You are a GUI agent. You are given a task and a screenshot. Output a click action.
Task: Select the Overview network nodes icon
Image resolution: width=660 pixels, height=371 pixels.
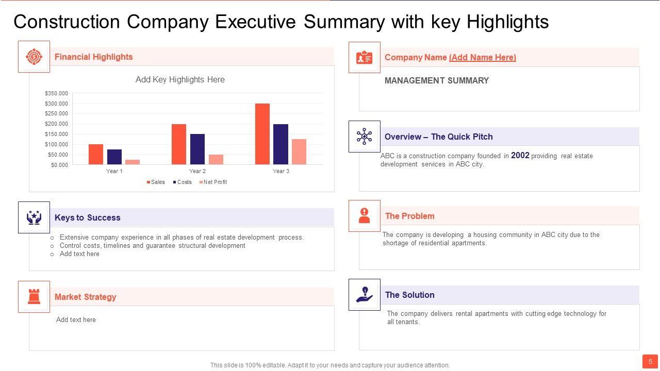365,137
